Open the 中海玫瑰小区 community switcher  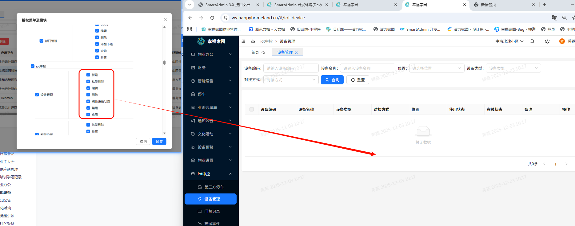(509, 41)
